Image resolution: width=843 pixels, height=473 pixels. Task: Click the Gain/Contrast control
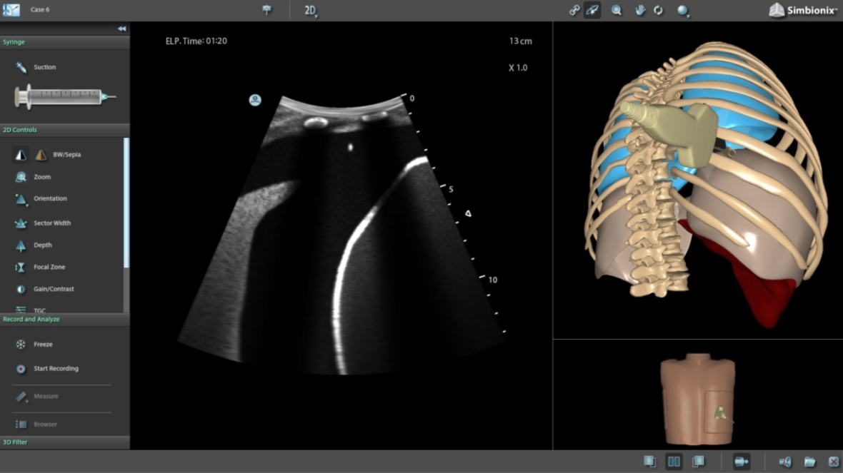tap(53, 289)
